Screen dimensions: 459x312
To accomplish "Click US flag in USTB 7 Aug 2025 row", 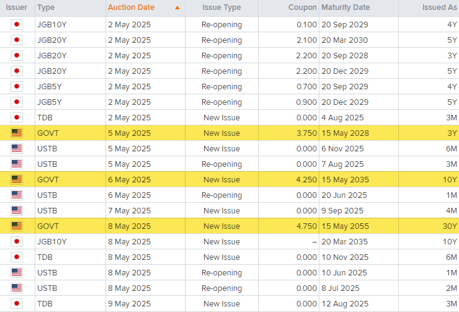I will [17, 164].
